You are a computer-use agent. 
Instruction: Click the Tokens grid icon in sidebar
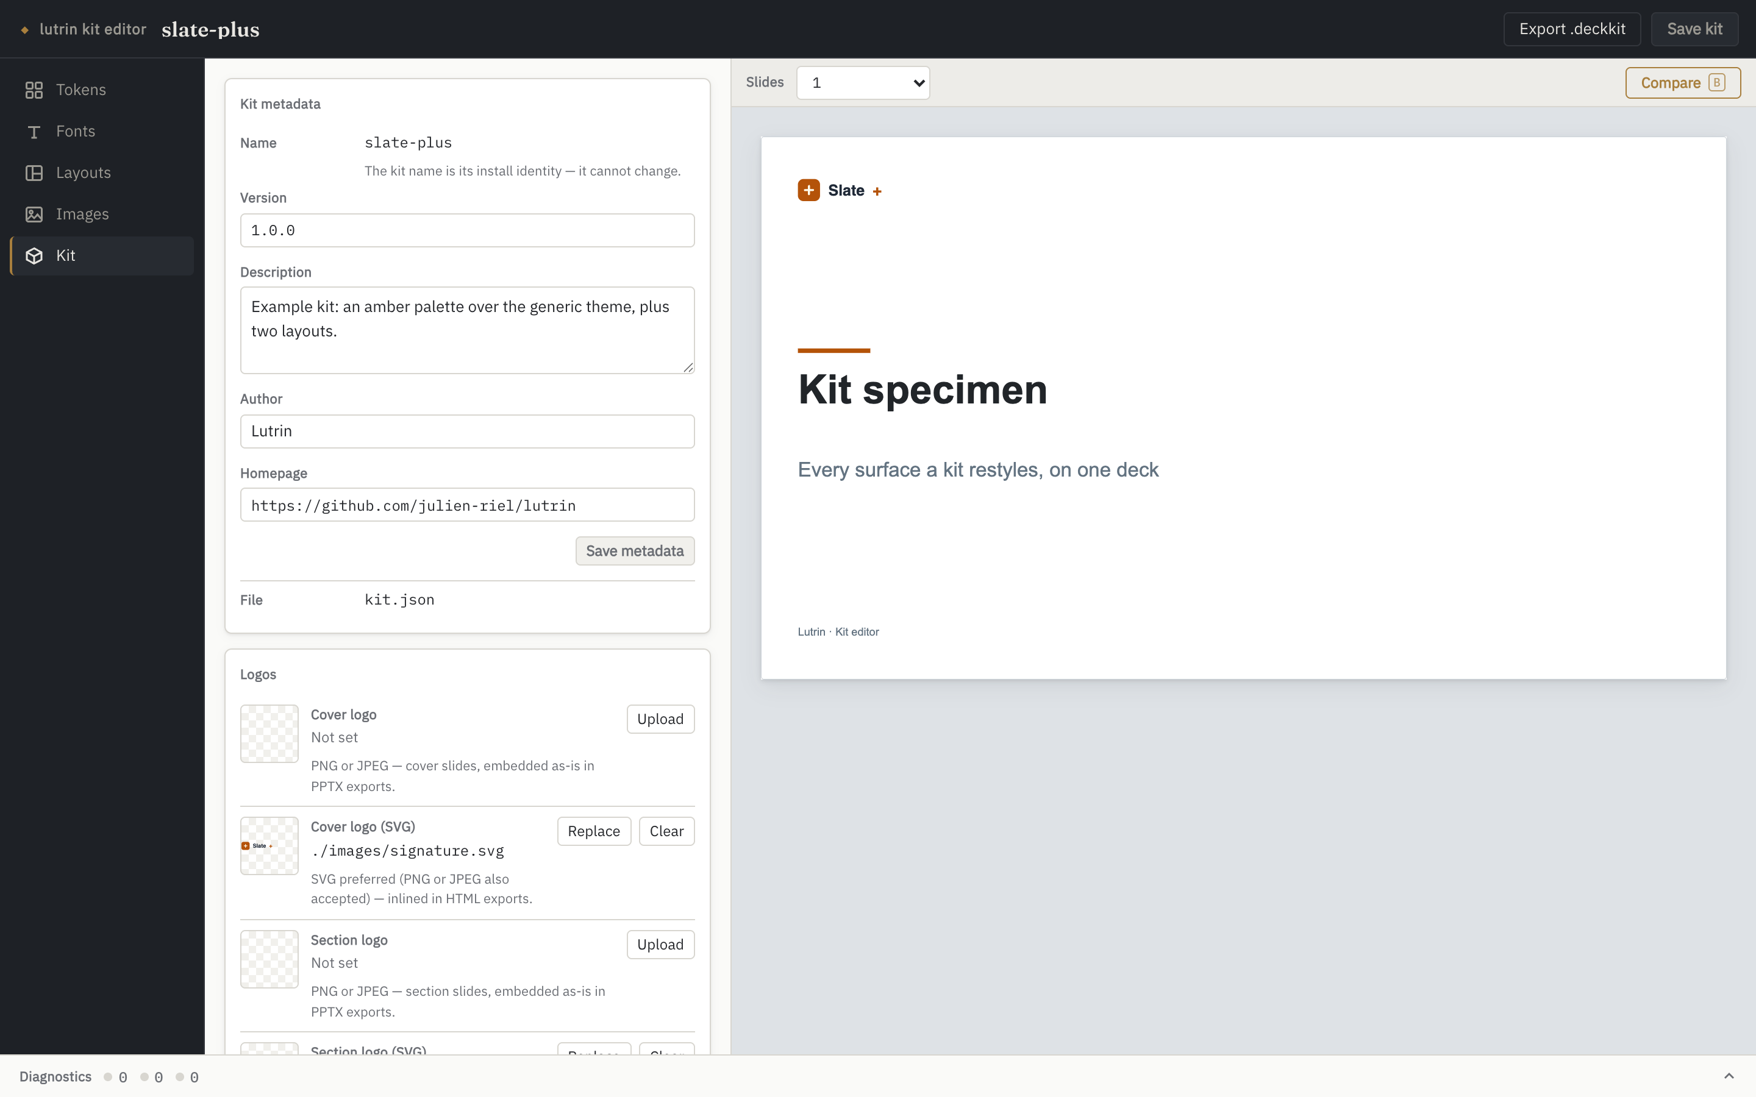click(34, 90)
